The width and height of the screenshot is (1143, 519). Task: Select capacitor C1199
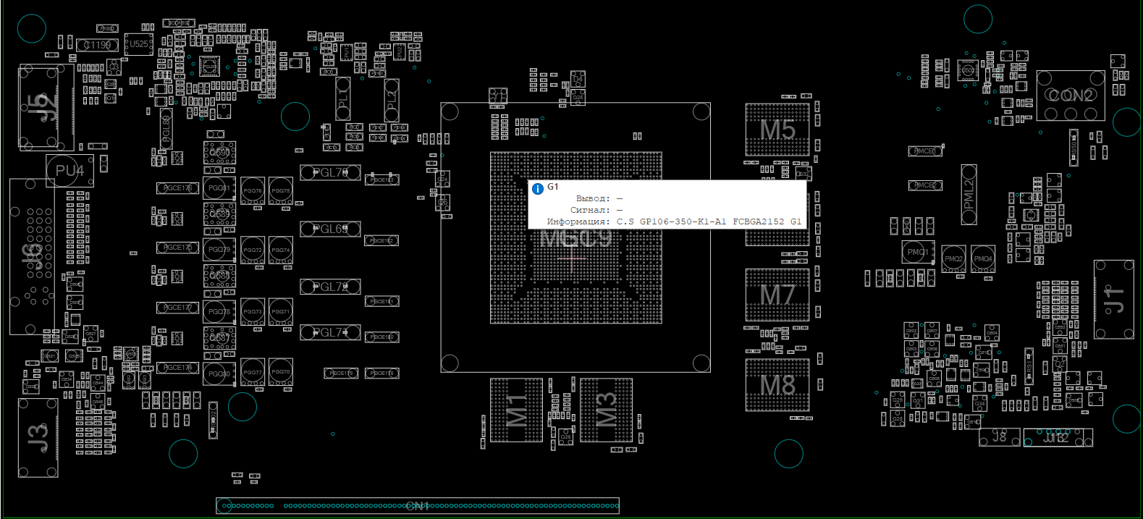pos(98,46)
